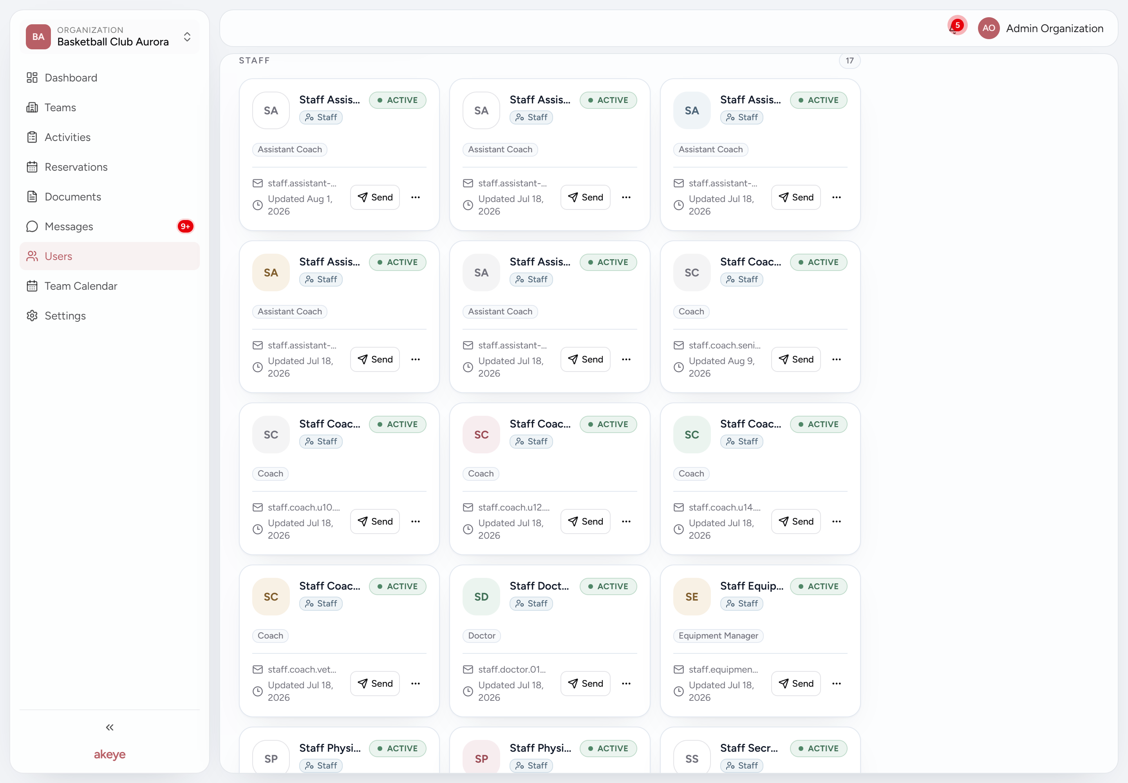
Task: Open the Admin Organization account menu
Action: (x=1041, y=29)
